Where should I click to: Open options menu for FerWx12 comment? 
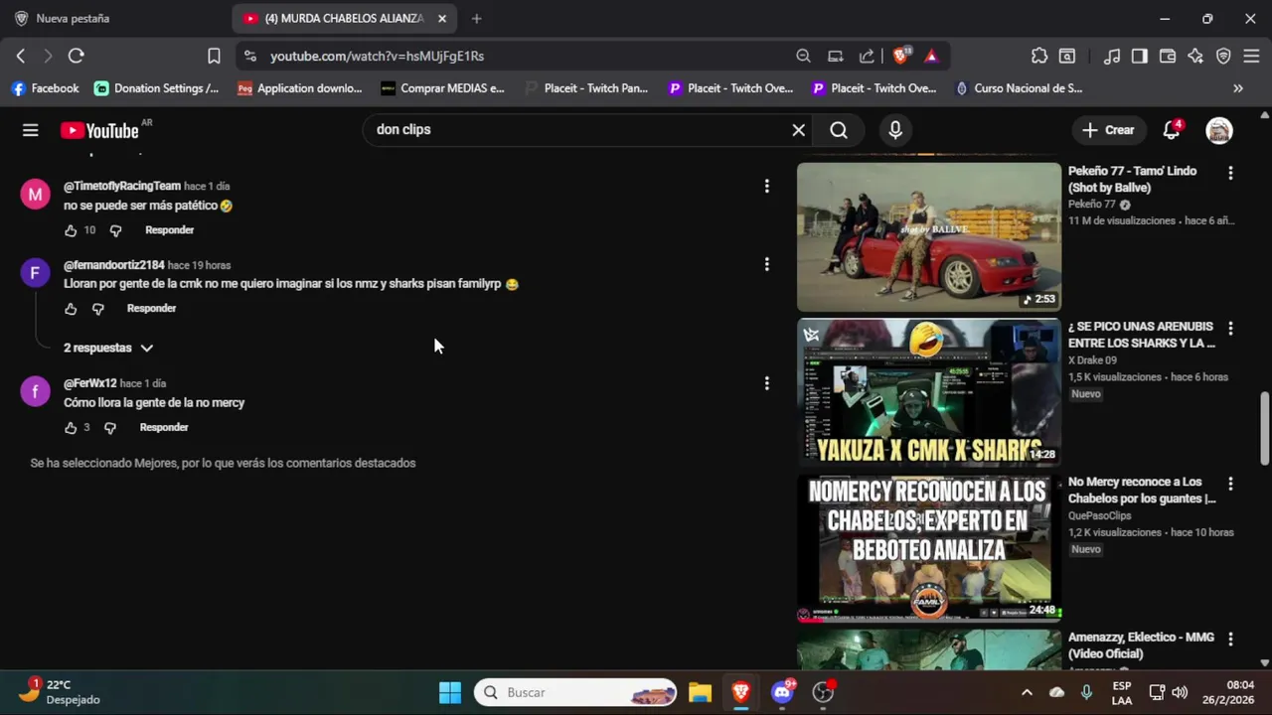pos(766,383)
